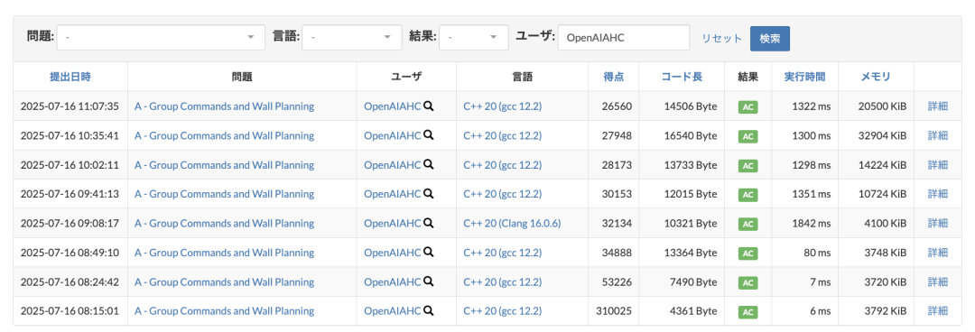Image resolution: width=975 pixels, height=332 pixels.
Task: Sort by コード長 column header
Action: [x=682, y=77]
